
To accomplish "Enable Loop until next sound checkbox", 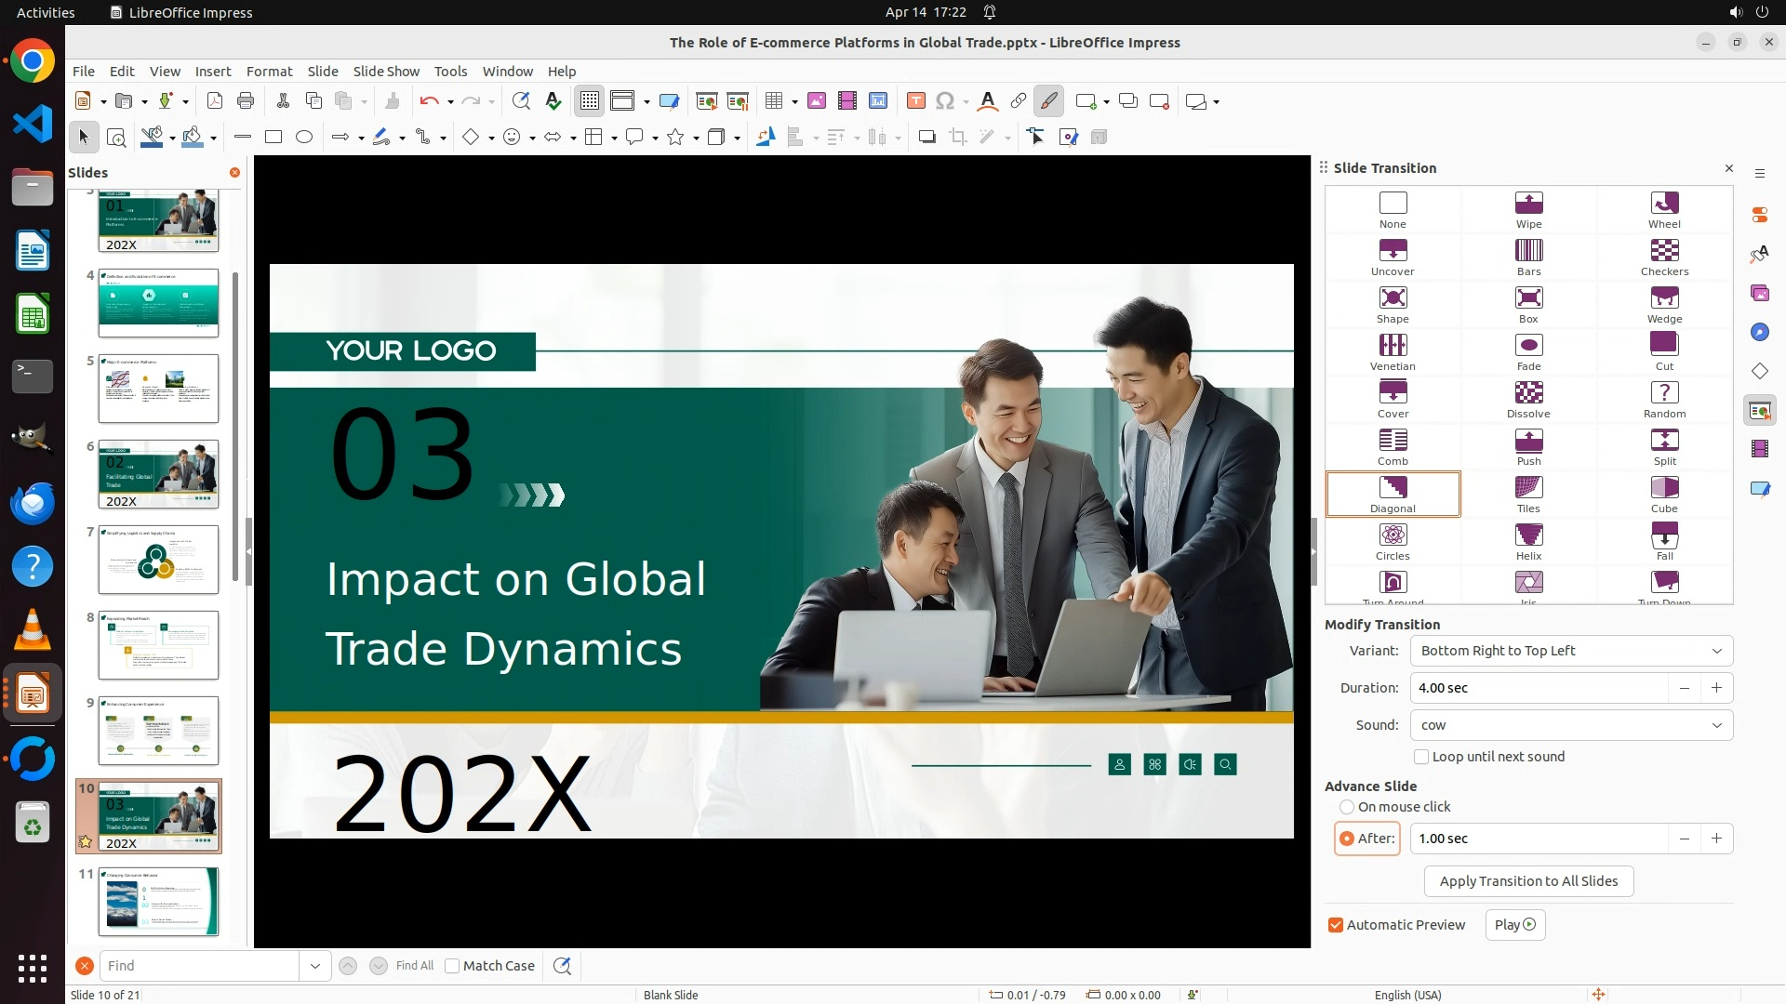I will pyautogui.click(x=1420, y=757).
